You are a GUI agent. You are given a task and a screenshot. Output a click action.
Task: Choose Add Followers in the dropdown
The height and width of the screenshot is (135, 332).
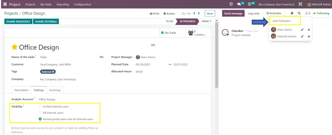(285, 21)
